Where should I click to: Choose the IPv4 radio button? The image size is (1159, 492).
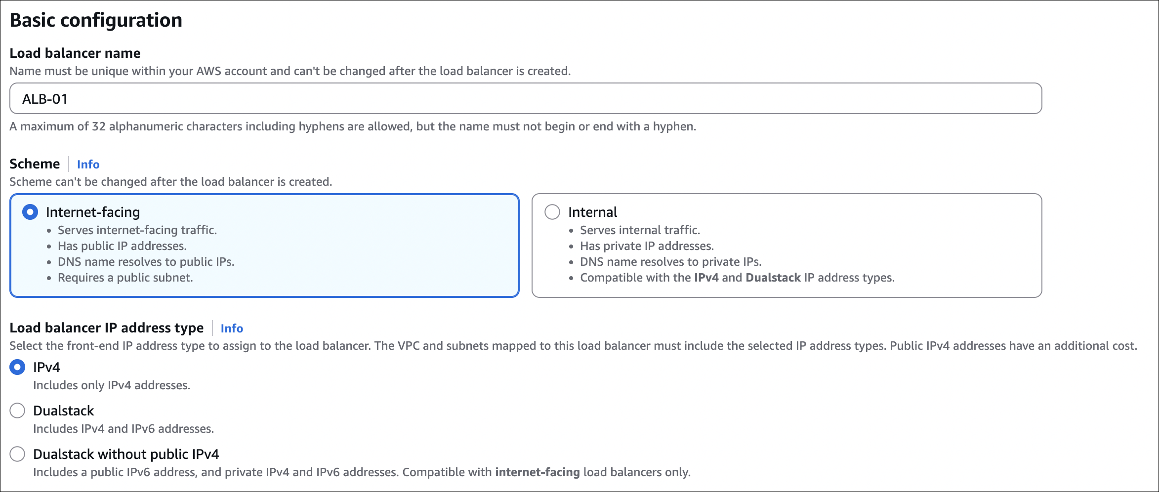[x=17, y=368]
